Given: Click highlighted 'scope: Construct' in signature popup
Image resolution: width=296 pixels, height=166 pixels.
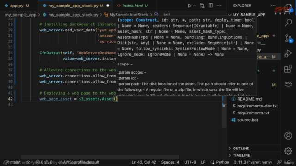Looking at the screenshot, I should click(x=138, y=20).
